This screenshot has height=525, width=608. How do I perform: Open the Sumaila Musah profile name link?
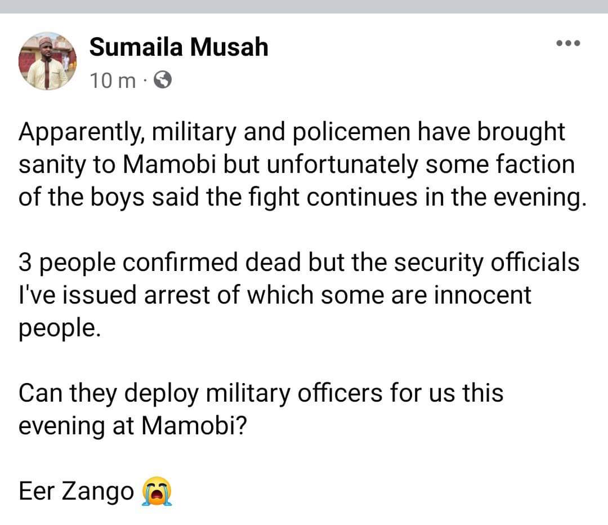point(179,47)
